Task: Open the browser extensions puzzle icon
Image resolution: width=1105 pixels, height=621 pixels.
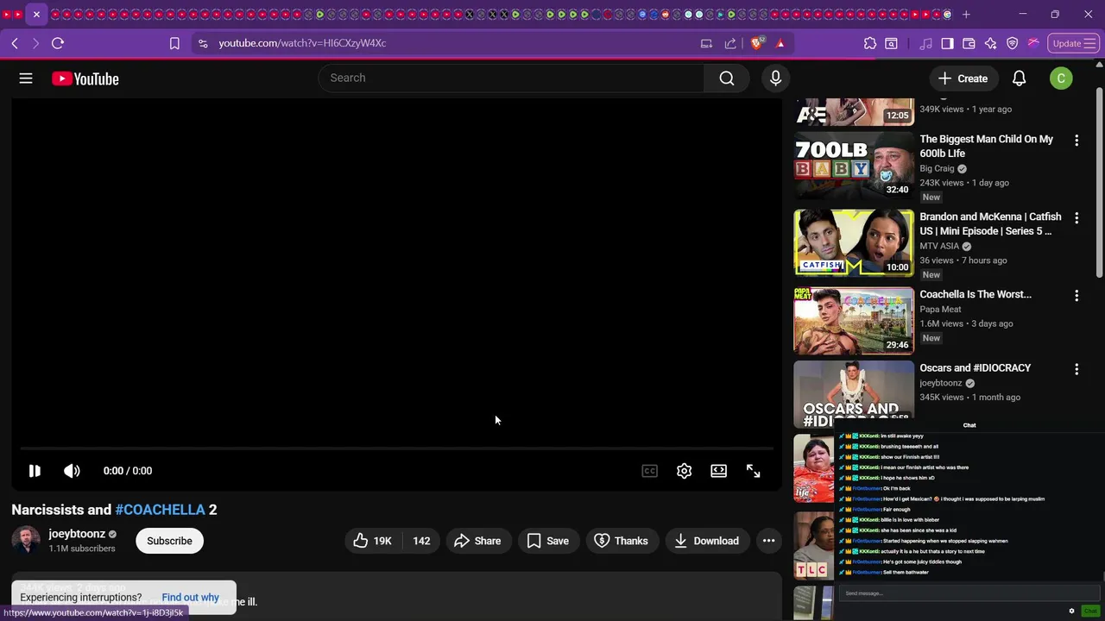Action: [x=869, y=43]
